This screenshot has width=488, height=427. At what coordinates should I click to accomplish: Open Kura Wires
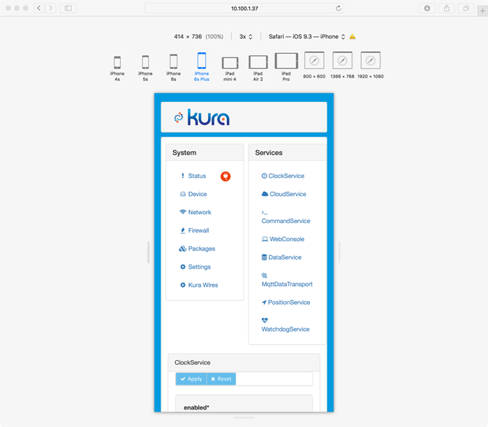(199, 285)
